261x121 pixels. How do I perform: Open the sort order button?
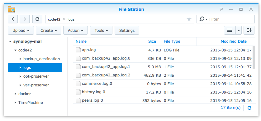coord(249,30)
